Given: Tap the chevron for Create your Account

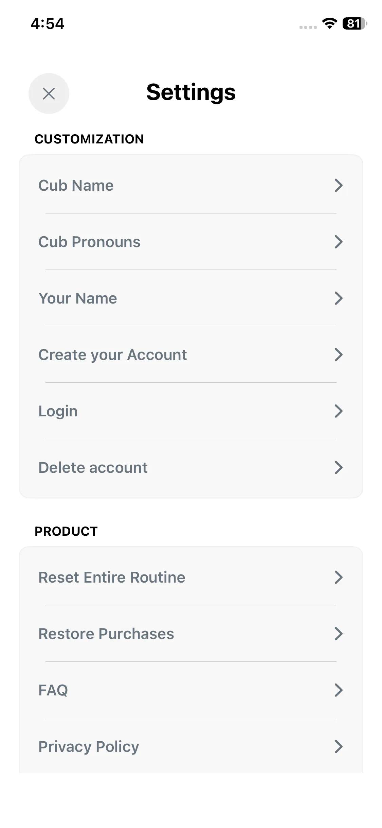Looking at the screenshot, I should click(x=338, y=355).
